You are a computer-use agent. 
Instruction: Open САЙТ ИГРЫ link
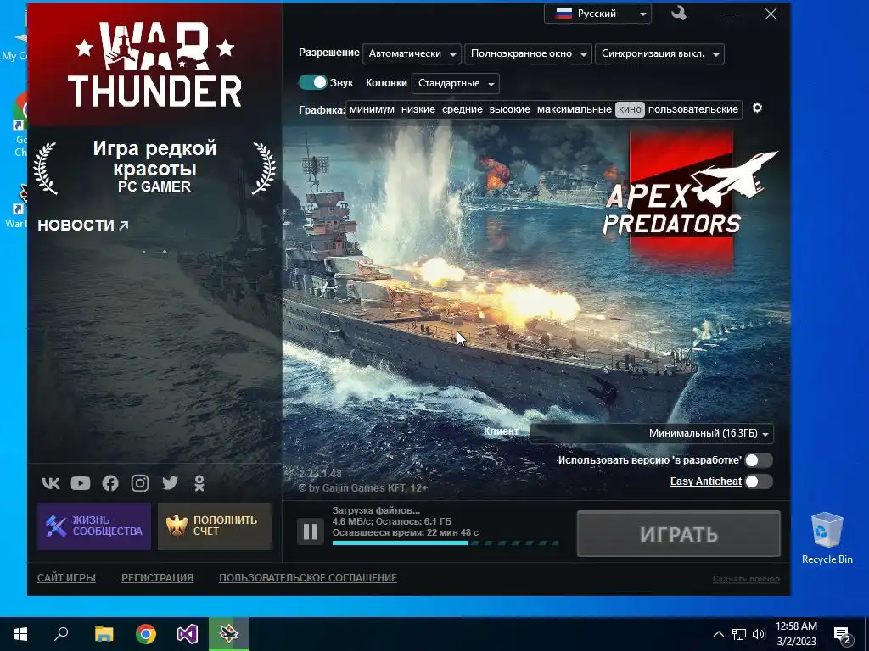(66, 578)
